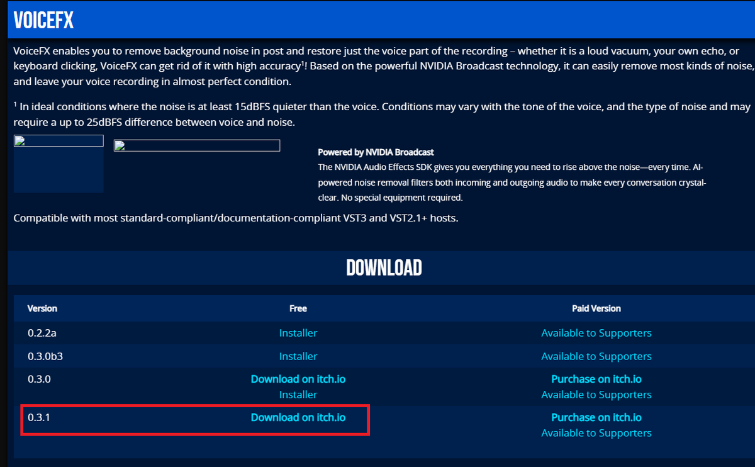
Task: Select version number 0.3.1
Action: pos(39,417)
